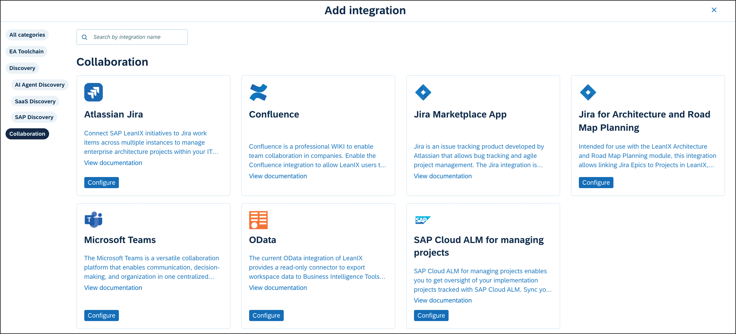Click the Atlassian Jira card title
Viewport: 736px width, 334px height.
click(x=114, y=114)
